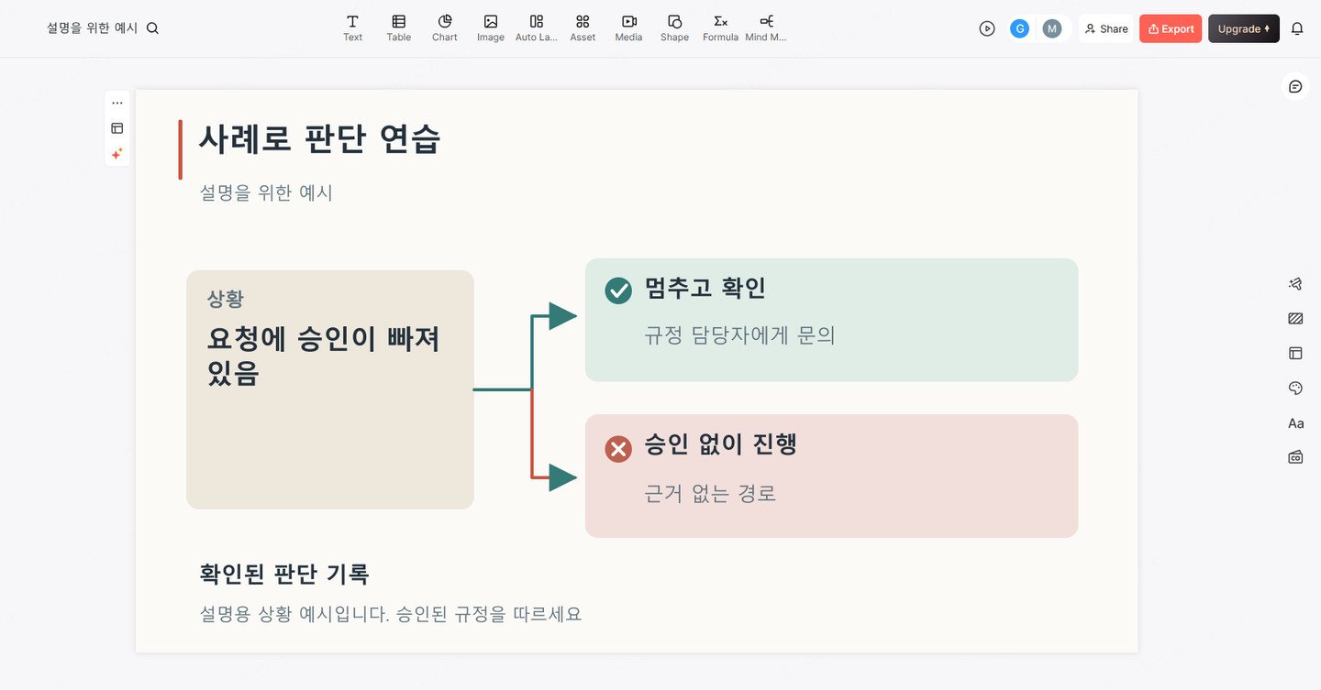This screenshot has width=1321, height=690.
Task: Click the Upgrade button
Action: 1244,28
